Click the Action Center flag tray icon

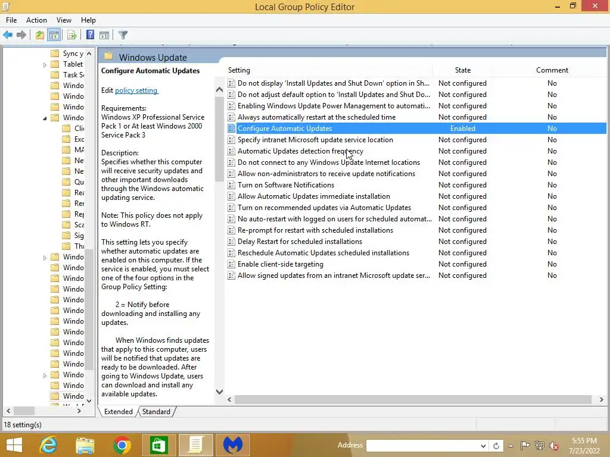point(525,446)
